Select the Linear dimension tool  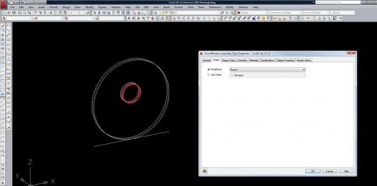(8, 26)
